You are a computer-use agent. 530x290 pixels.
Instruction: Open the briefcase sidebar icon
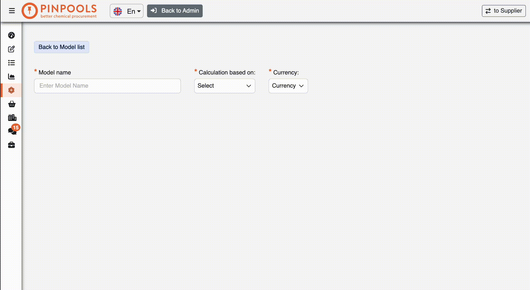pyautogui.click(x=11, y=145)
